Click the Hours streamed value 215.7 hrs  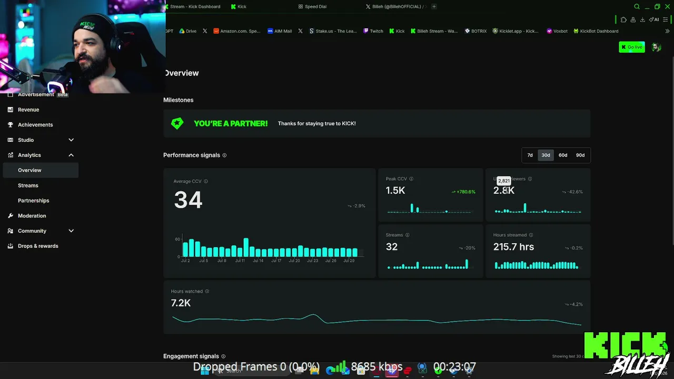click(513, 247)
